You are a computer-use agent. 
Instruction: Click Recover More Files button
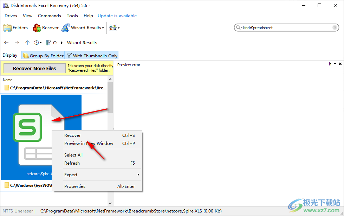34,68
